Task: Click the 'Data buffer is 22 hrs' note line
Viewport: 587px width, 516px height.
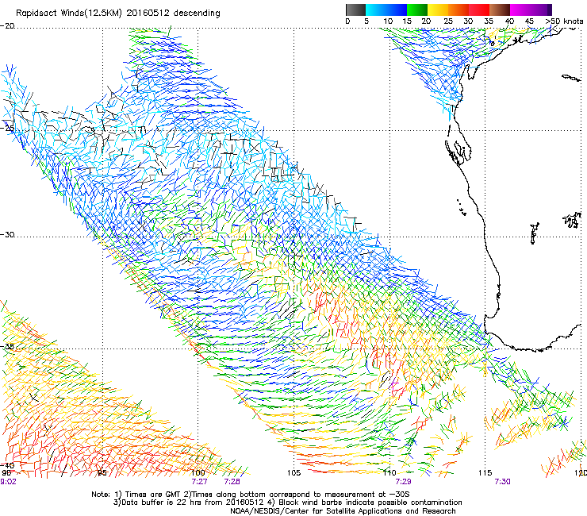Action: coord(287,503)
